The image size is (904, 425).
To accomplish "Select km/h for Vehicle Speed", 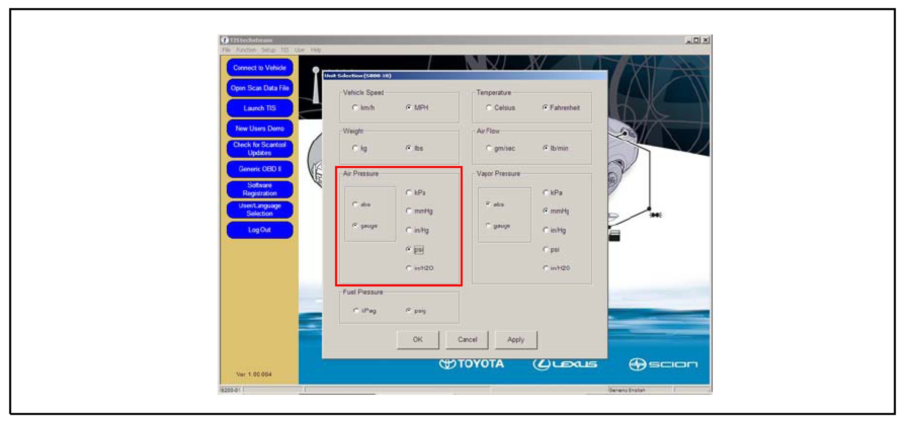I will tap(355, 108).
